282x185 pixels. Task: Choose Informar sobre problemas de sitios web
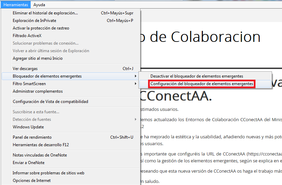point(48,173)
